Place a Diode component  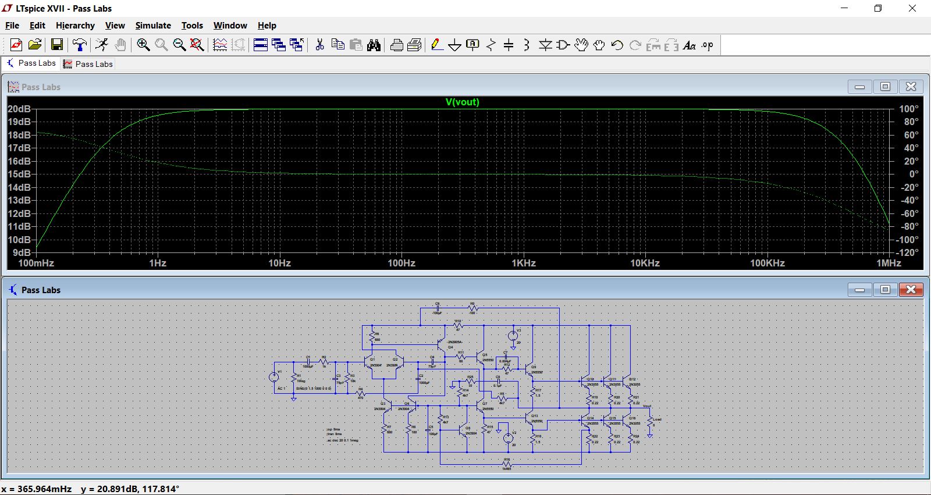point(545,45)
